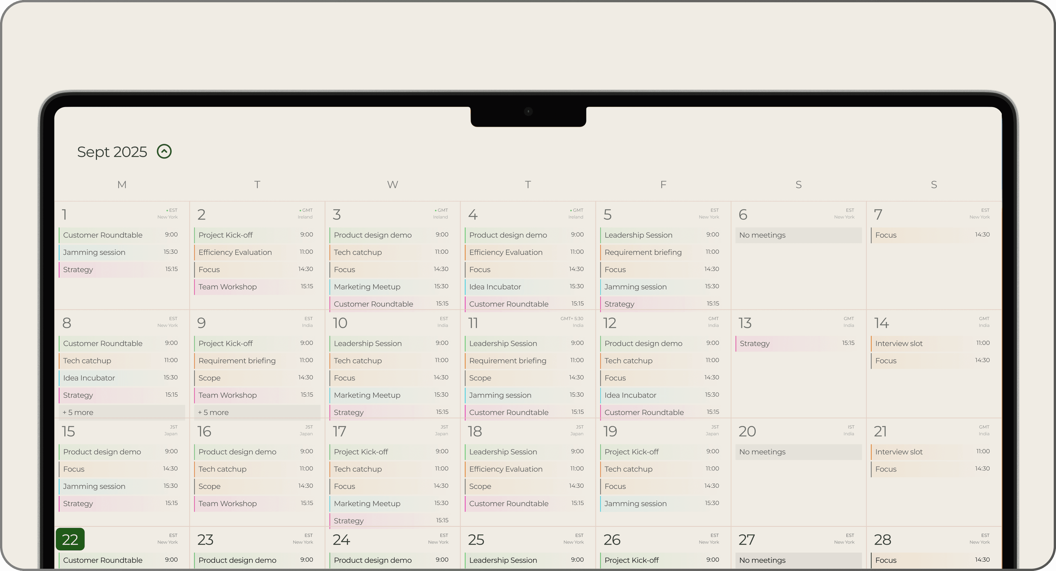Open Idea Incubator event on September 4
Image resolution: width=1056 pixels, height=571 pixels.
tap(495, 287)
